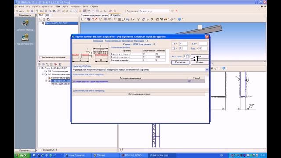This screenshot has width=281, height=158.
Task: Toggle the Показывать КТЭ checkbox
Action: pyautogui.click(x=40, y=150)
